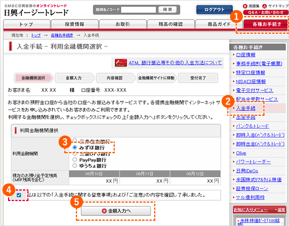Image resolution: width=289 pixels, height=226 pixels.
Task: Click the 各種お手続き breadcrumb link
Action: tap(62, 35)
